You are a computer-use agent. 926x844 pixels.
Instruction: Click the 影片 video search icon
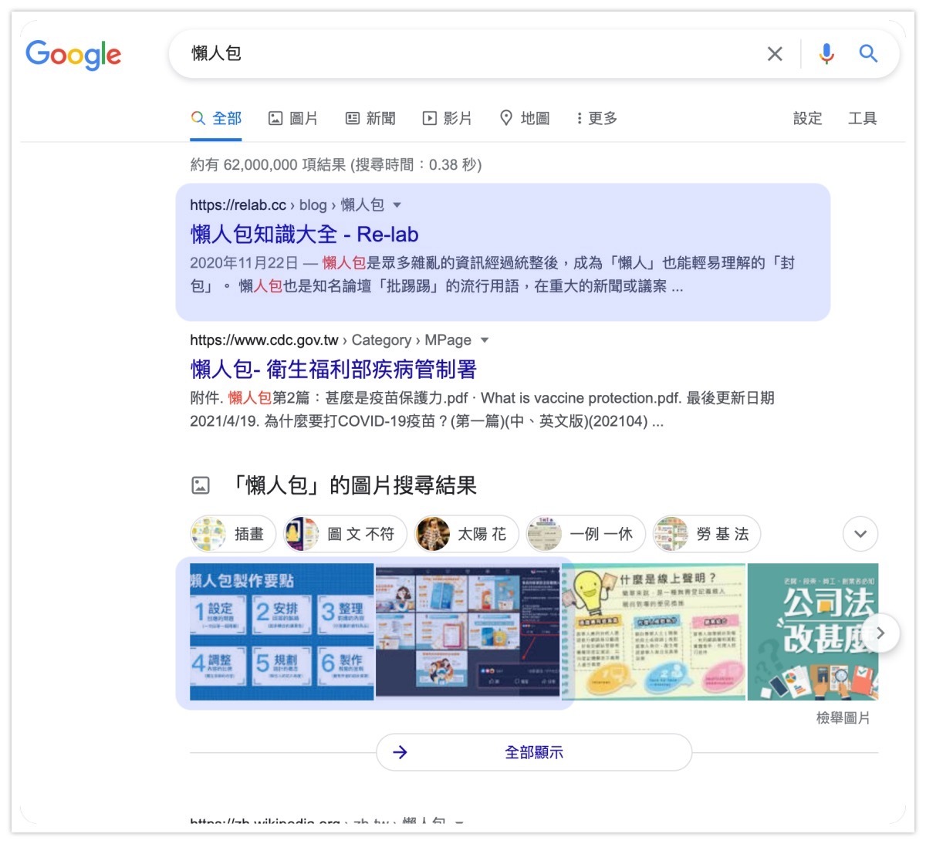pos(428,118)
